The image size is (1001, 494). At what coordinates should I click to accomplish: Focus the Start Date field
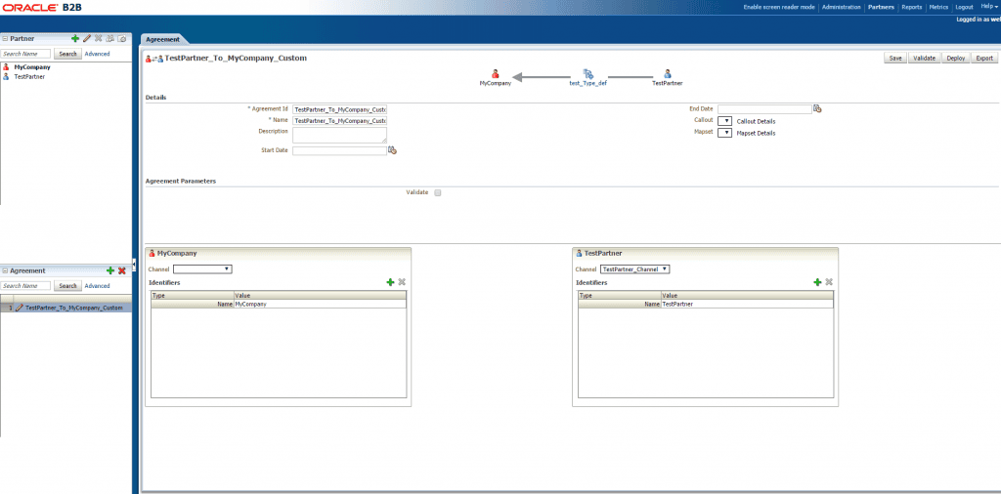[339, 151]
